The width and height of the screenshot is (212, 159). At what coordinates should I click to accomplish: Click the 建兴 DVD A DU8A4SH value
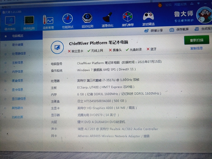[101, 122]
